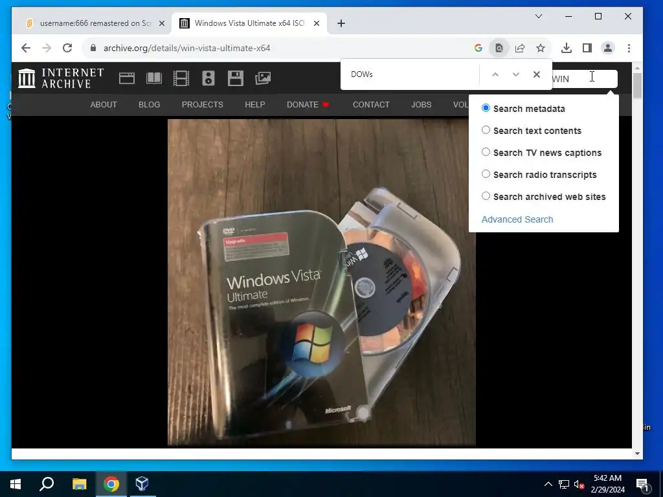Select the Windows Vista Ultimate x64 ISO tab
The width and height of the screenshot is (663, 497).
click(x=249, y=23)
